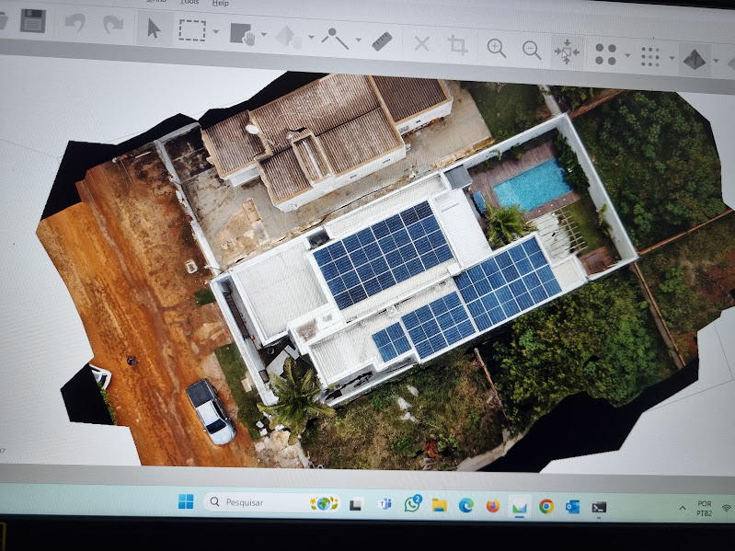The image size is (735, 551).
Task: Click the Crop Selection icon
Action: pyautogui.click(x=456, y=44)
